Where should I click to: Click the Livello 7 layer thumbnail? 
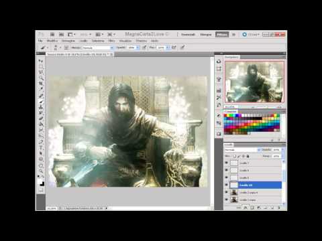(234, 163)
